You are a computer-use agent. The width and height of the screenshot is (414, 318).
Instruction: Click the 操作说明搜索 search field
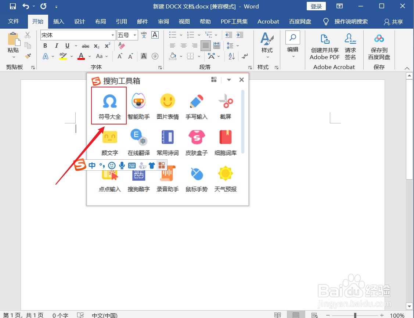(346, 22)
